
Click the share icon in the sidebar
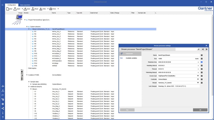pos(3,109)
